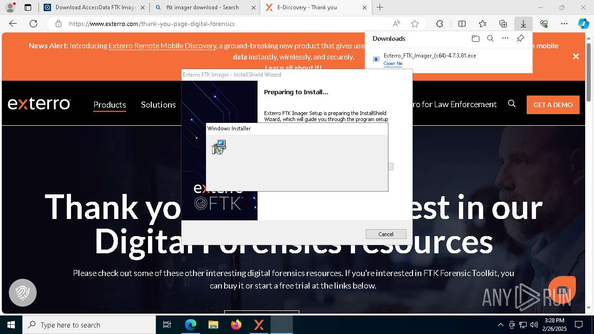Open Microsoft Edge from taskbar
Image resolution: width=594 pixels, height=334 pixels.
191,325
